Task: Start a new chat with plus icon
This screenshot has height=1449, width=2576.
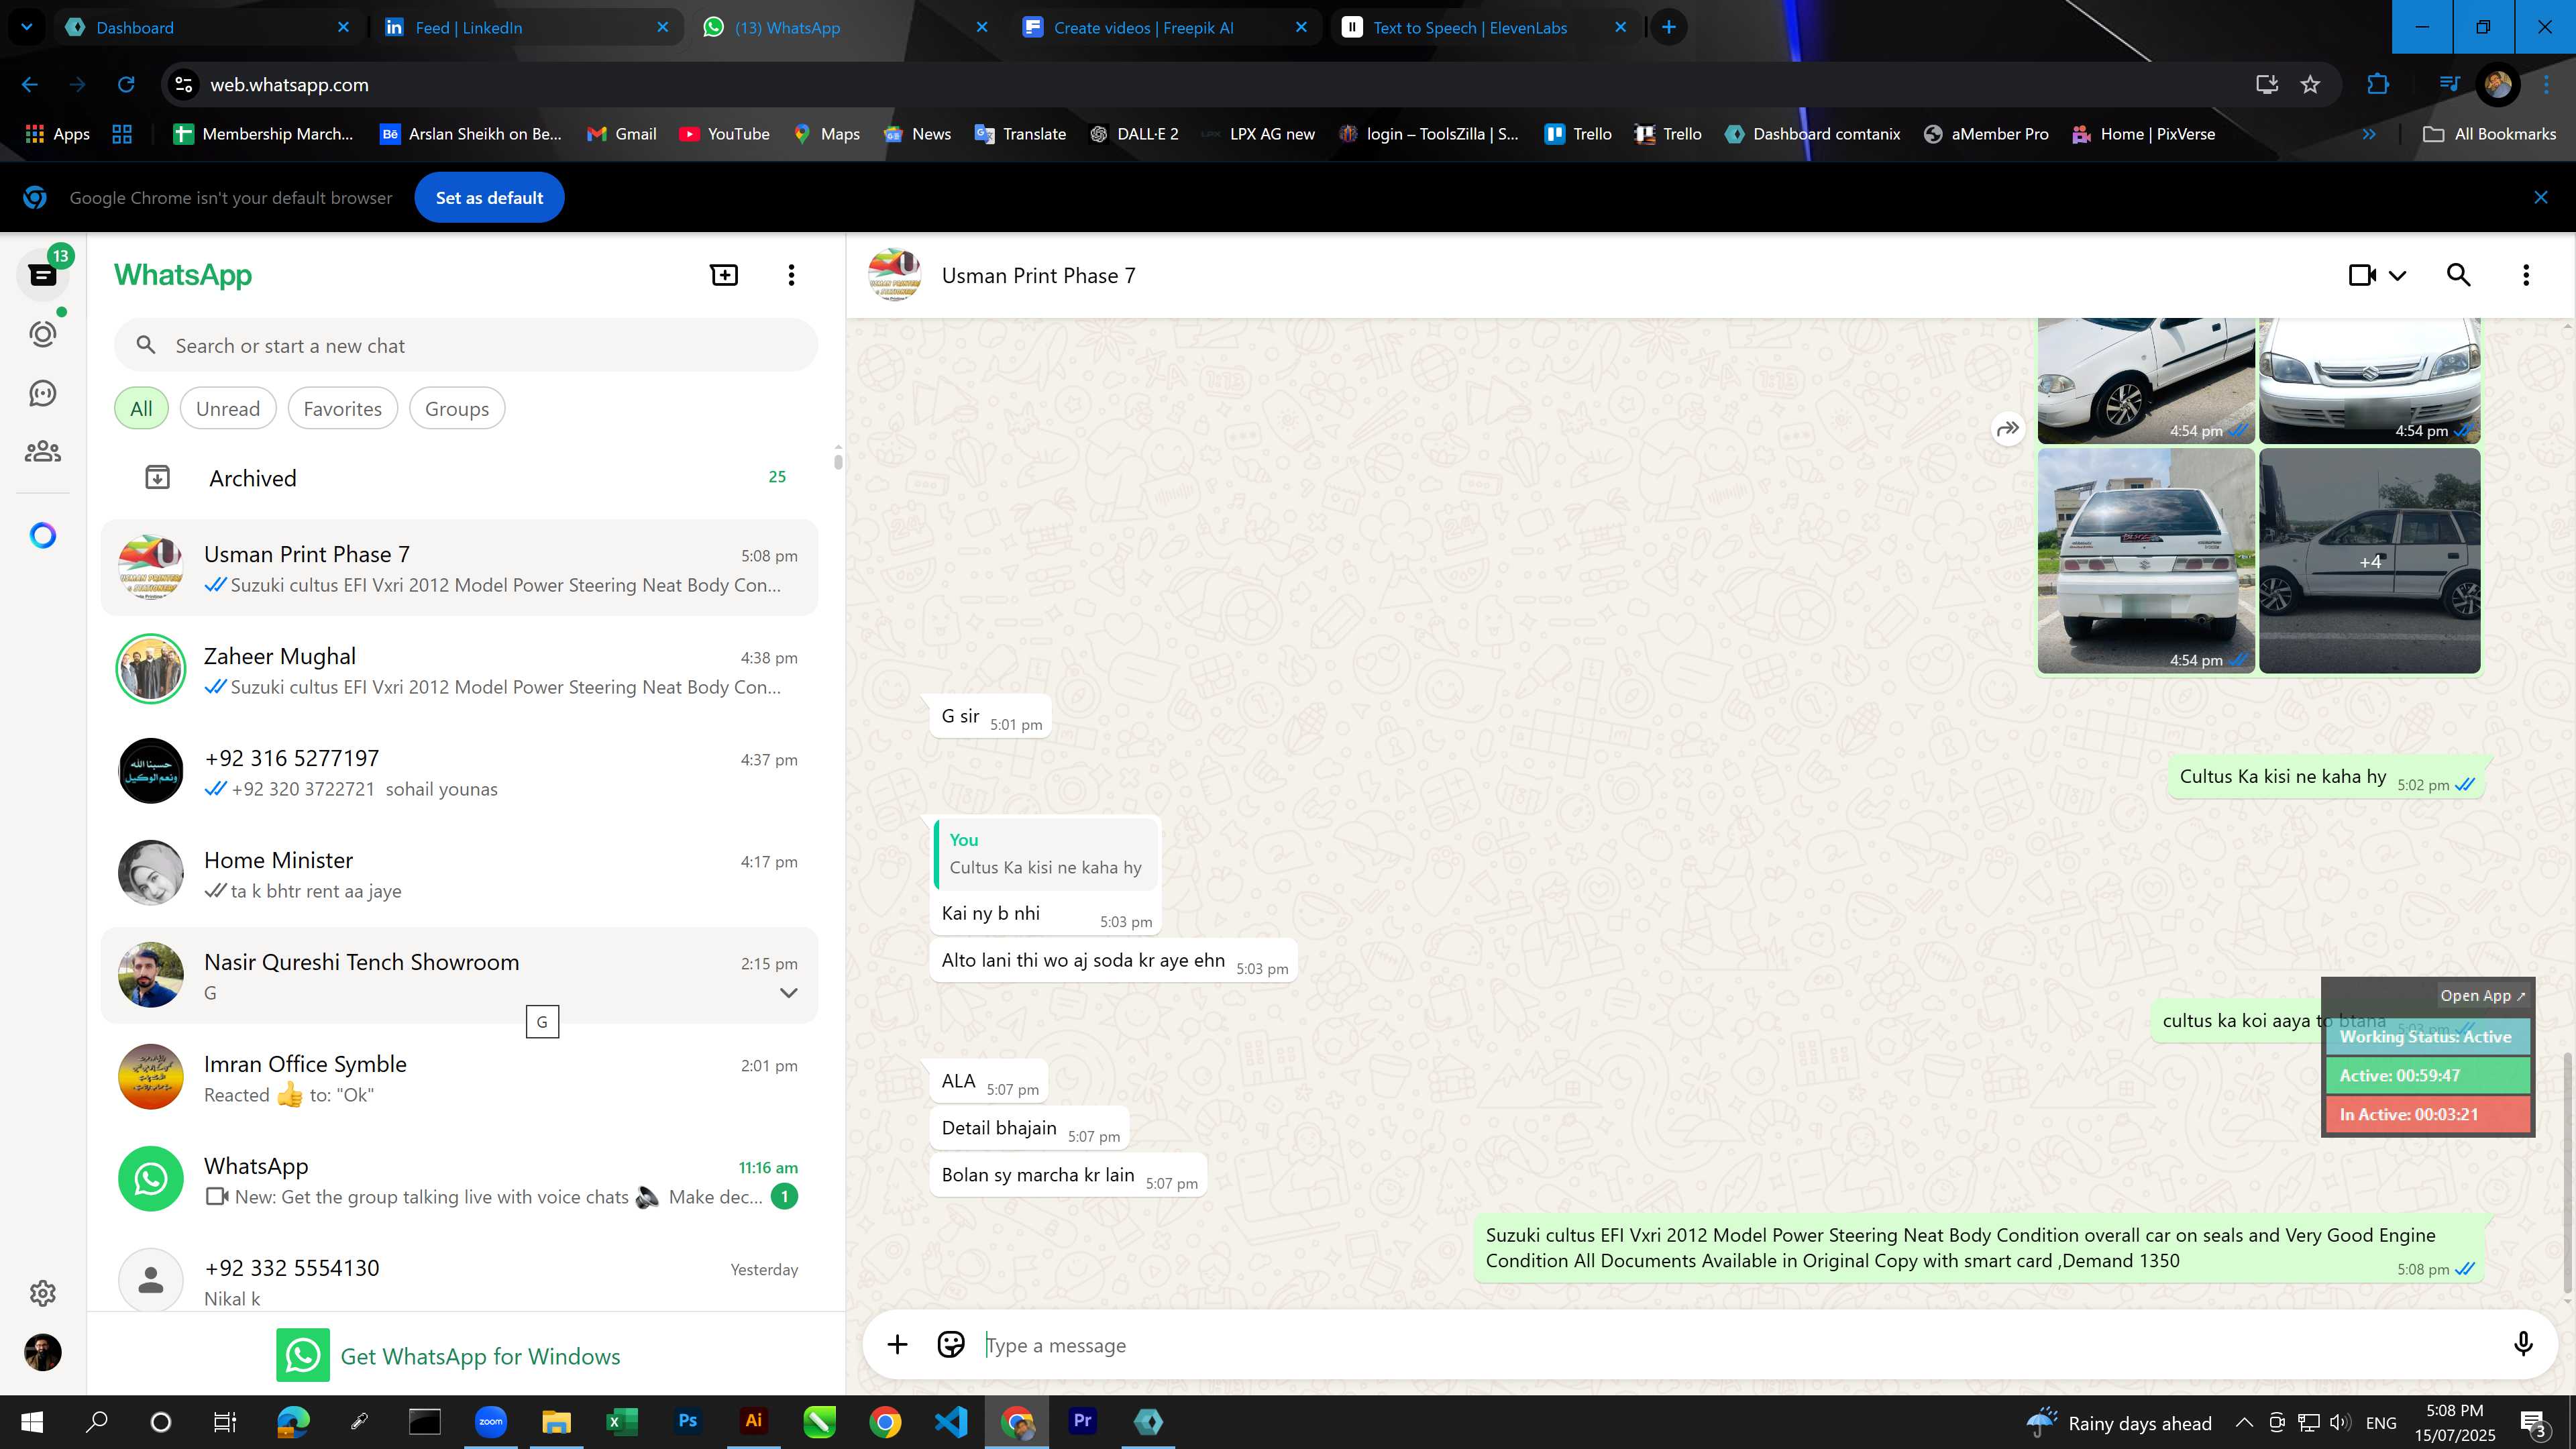Action: tap(724, 275)
